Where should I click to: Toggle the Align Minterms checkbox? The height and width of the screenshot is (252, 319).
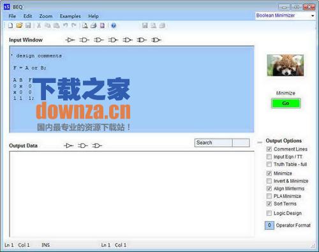269,188
